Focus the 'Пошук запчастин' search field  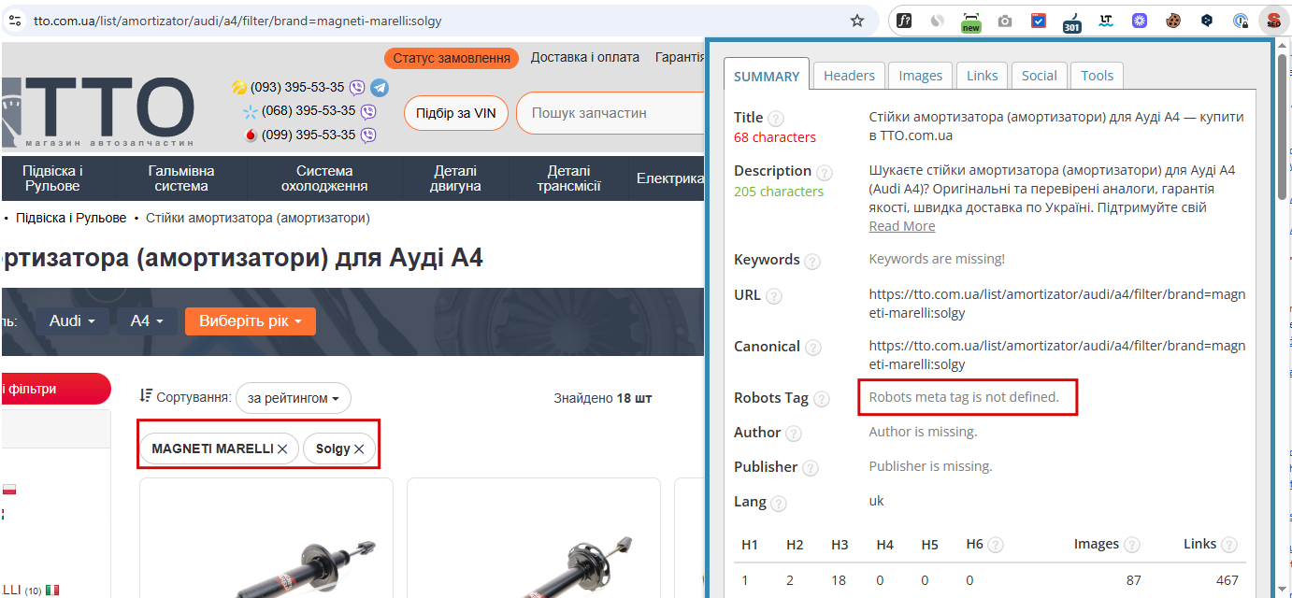[x=611, y=113]
